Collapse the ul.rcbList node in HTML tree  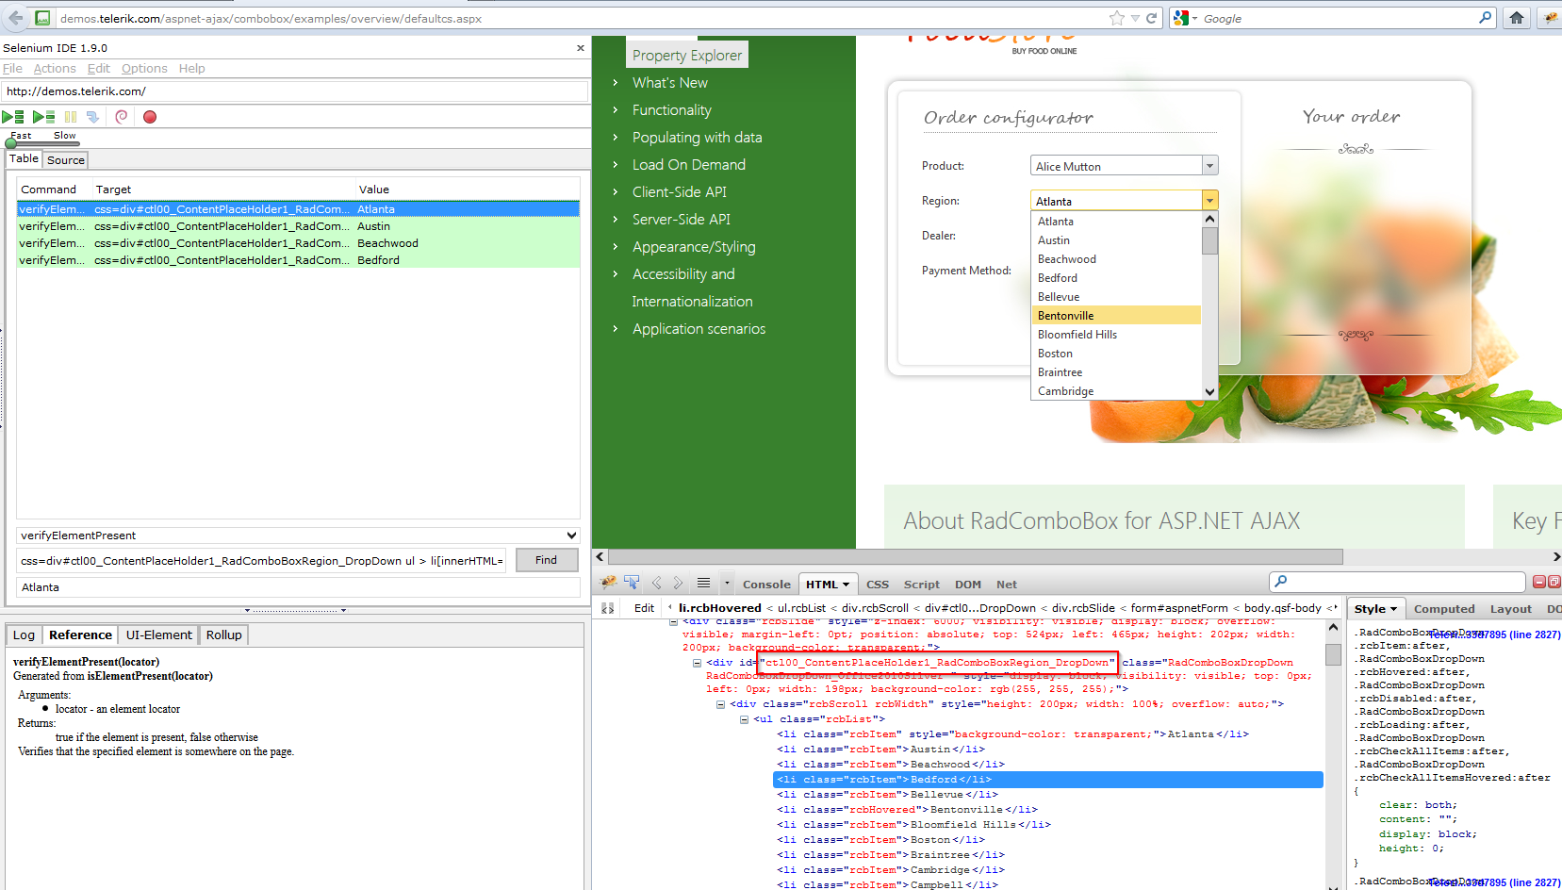pyautogui.click(x=744, y=719)
